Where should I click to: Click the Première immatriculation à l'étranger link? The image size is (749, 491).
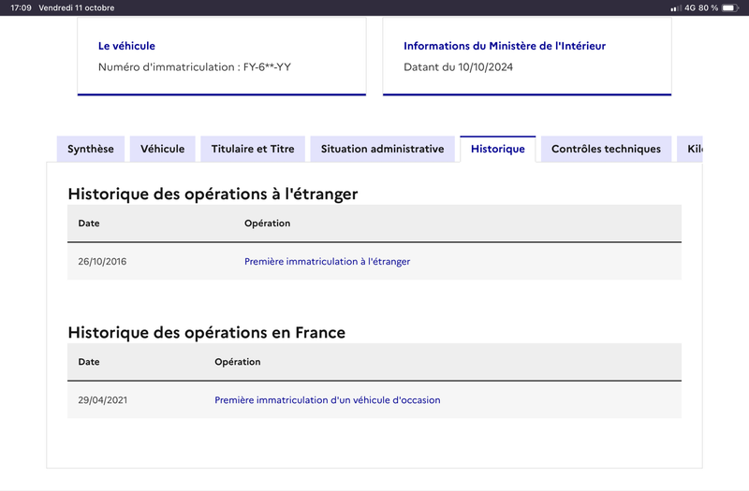coord(327,262)
